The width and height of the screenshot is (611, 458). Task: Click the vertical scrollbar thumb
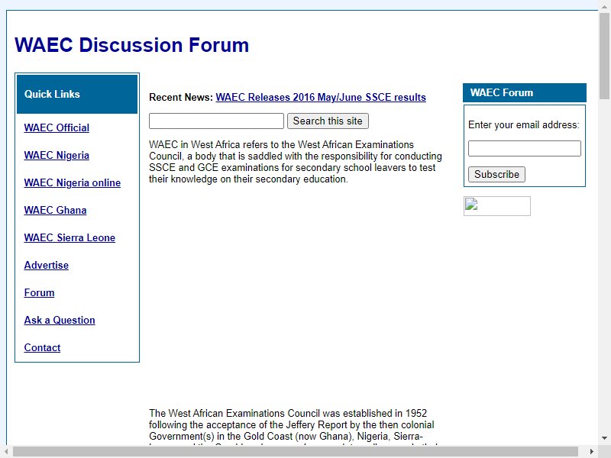tap(604, 56)
